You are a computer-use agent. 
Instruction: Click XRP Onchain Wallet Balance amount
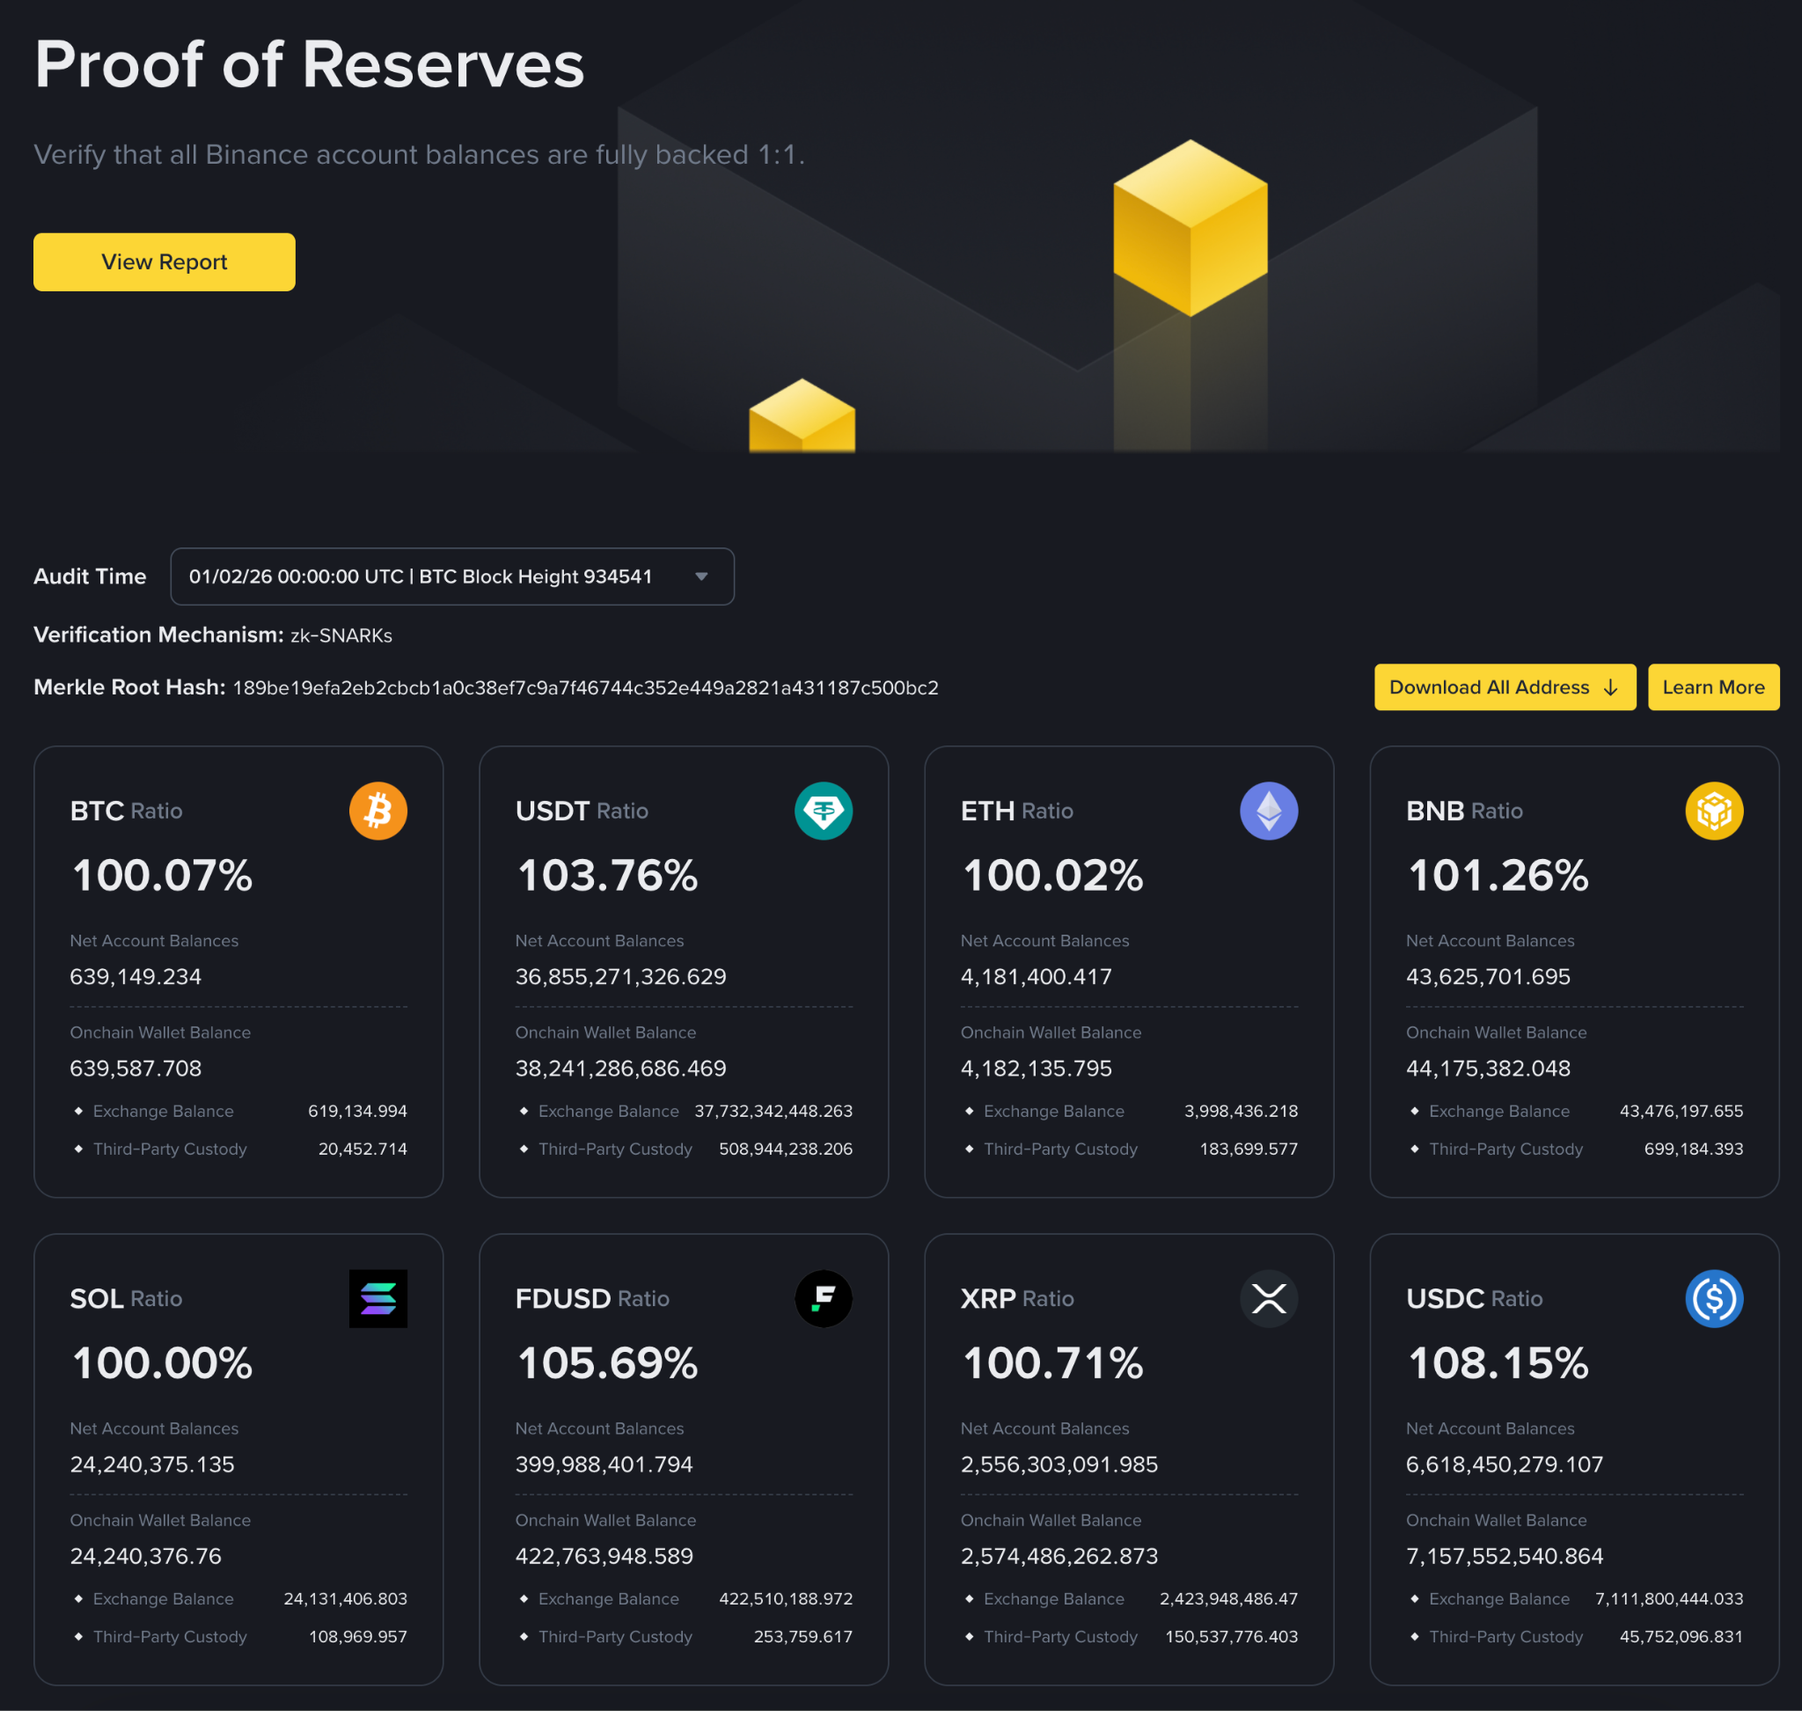[x=1058, y=1555]
